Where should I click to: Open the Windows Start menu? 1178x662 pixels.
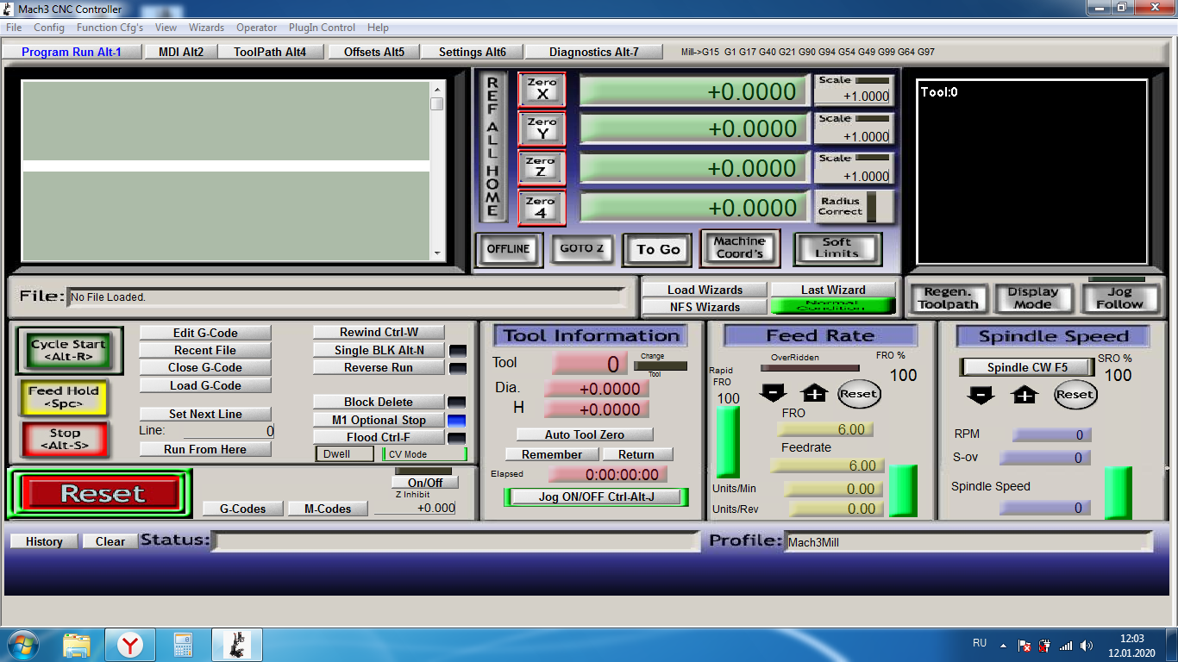point(22,645)
